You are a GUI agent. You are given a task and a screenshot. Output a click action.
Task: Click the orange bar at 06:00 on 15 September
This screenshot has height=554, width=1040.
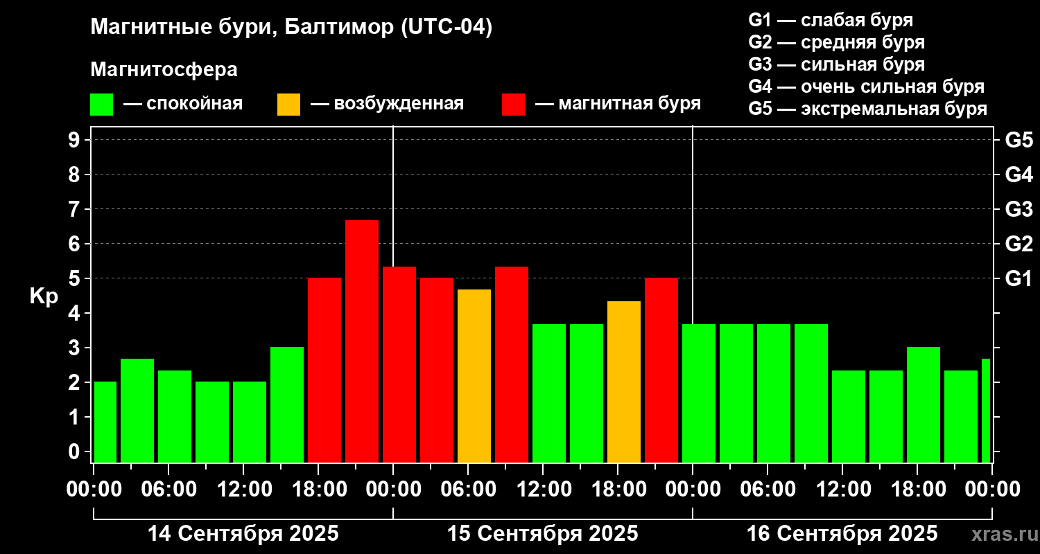(474, 376)
